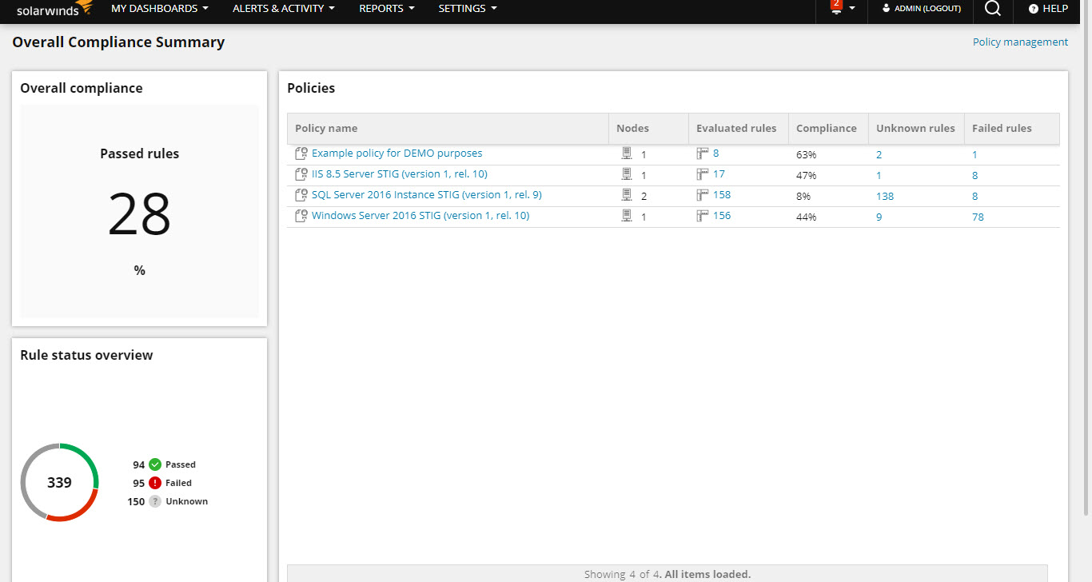Screen dimensions: 1092x582
Task: Click policy icon for IIS 8.5 Server STIG
Action: tap(301, 174)
